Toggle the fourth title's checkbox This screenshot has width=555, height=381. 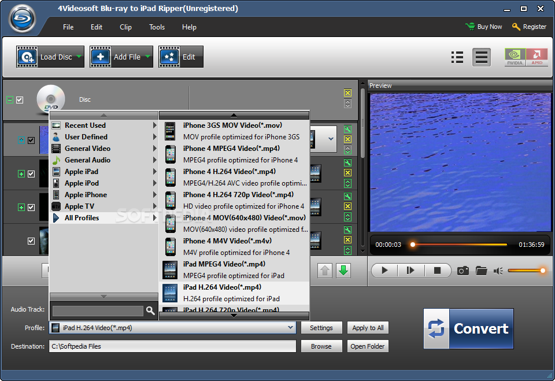tap(31, 241)
